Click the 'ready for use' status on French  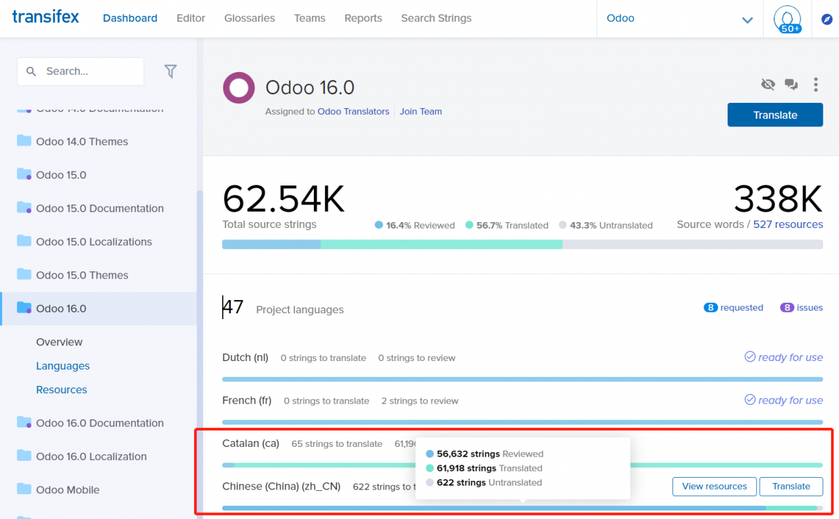783,400
